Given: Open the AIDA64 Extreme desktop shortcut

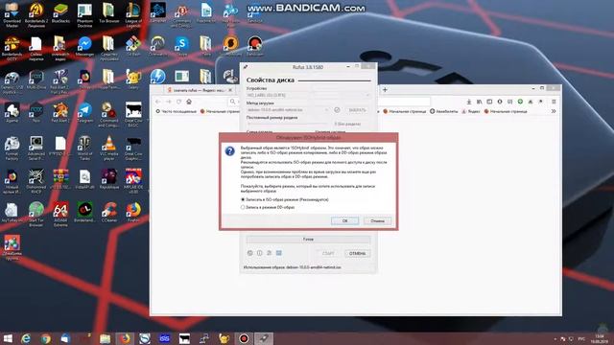Looking at the screenshot, I should [x=60, y=214].
